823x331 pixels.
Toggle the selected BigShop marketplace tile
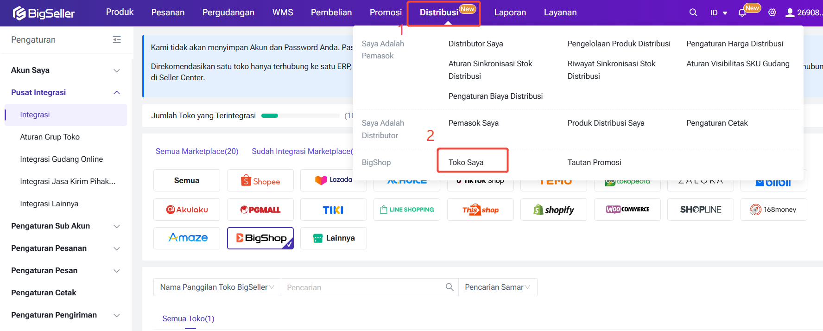260,238
